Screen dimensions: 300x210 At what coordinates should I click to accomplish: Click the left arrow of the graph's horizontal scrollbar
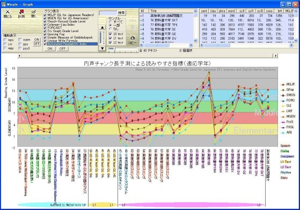[19, 56]
